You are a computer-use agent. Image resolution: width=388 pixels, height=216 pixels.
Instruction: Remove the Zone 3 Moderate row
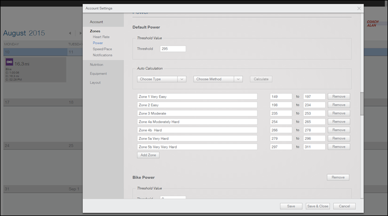[339, 113]
